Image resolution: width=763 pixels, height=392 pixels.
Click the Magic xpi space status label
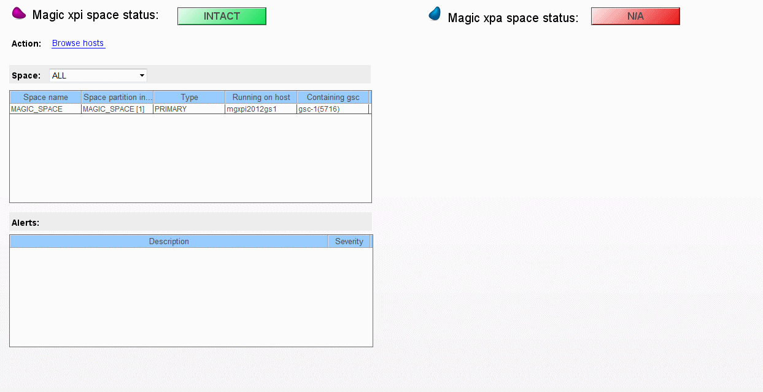point(95,15)
